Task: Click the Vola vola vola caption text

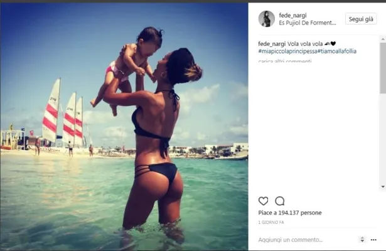Action: [305, 44]
